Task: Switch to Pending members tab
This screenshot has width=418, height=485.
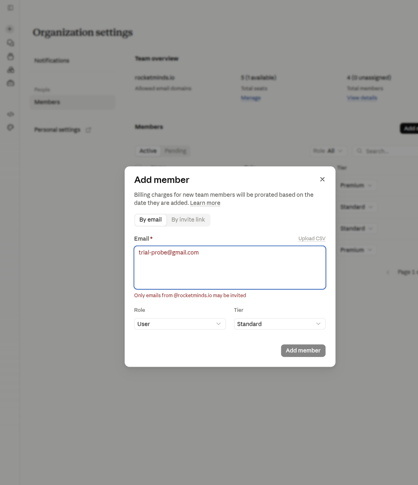Action: pyautogui.click(x=175, y=151)
